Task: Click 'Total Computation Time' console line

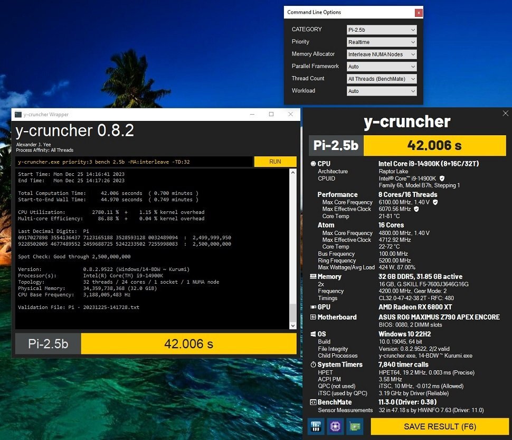Action: [x=108, y=193]
